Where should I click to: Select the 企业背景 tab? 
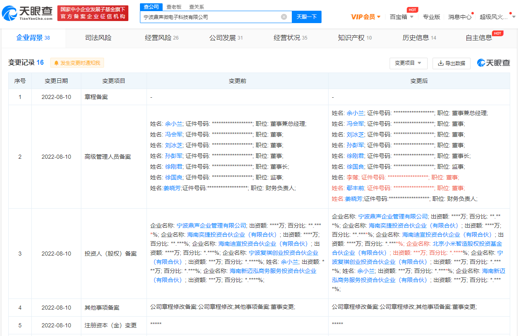(33, 38)
